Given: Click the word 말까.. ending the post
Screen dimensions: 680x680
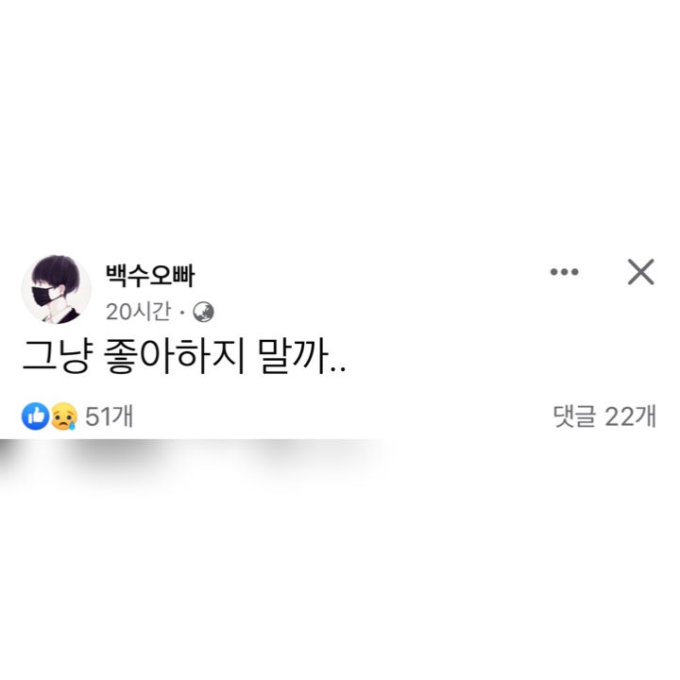Looking at the screenshot, I should click(302, 357).
